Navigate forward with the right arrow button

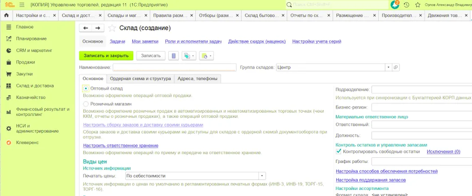coord(98,28)
